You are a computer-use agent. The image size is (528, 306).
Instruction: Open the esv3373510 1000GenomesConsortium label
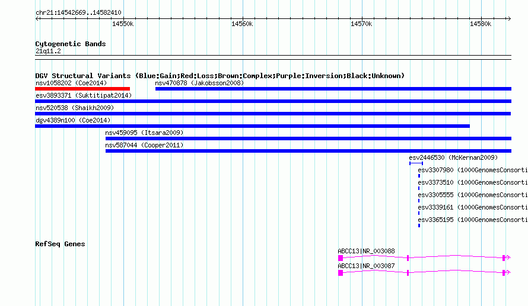point(473,182)
